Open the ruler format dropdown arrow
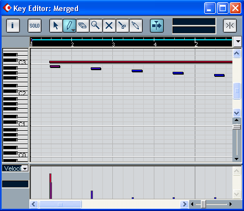Image resolution: width=244 pixels, height=211 pixels. [x=238, y=41]
